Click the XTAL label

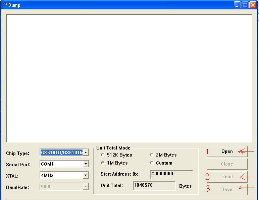[x=12, y=176]
